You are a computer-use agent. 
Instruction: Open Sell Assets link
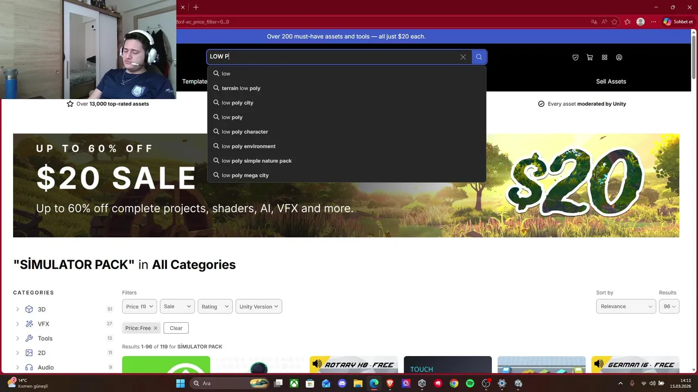pos(611,81)
